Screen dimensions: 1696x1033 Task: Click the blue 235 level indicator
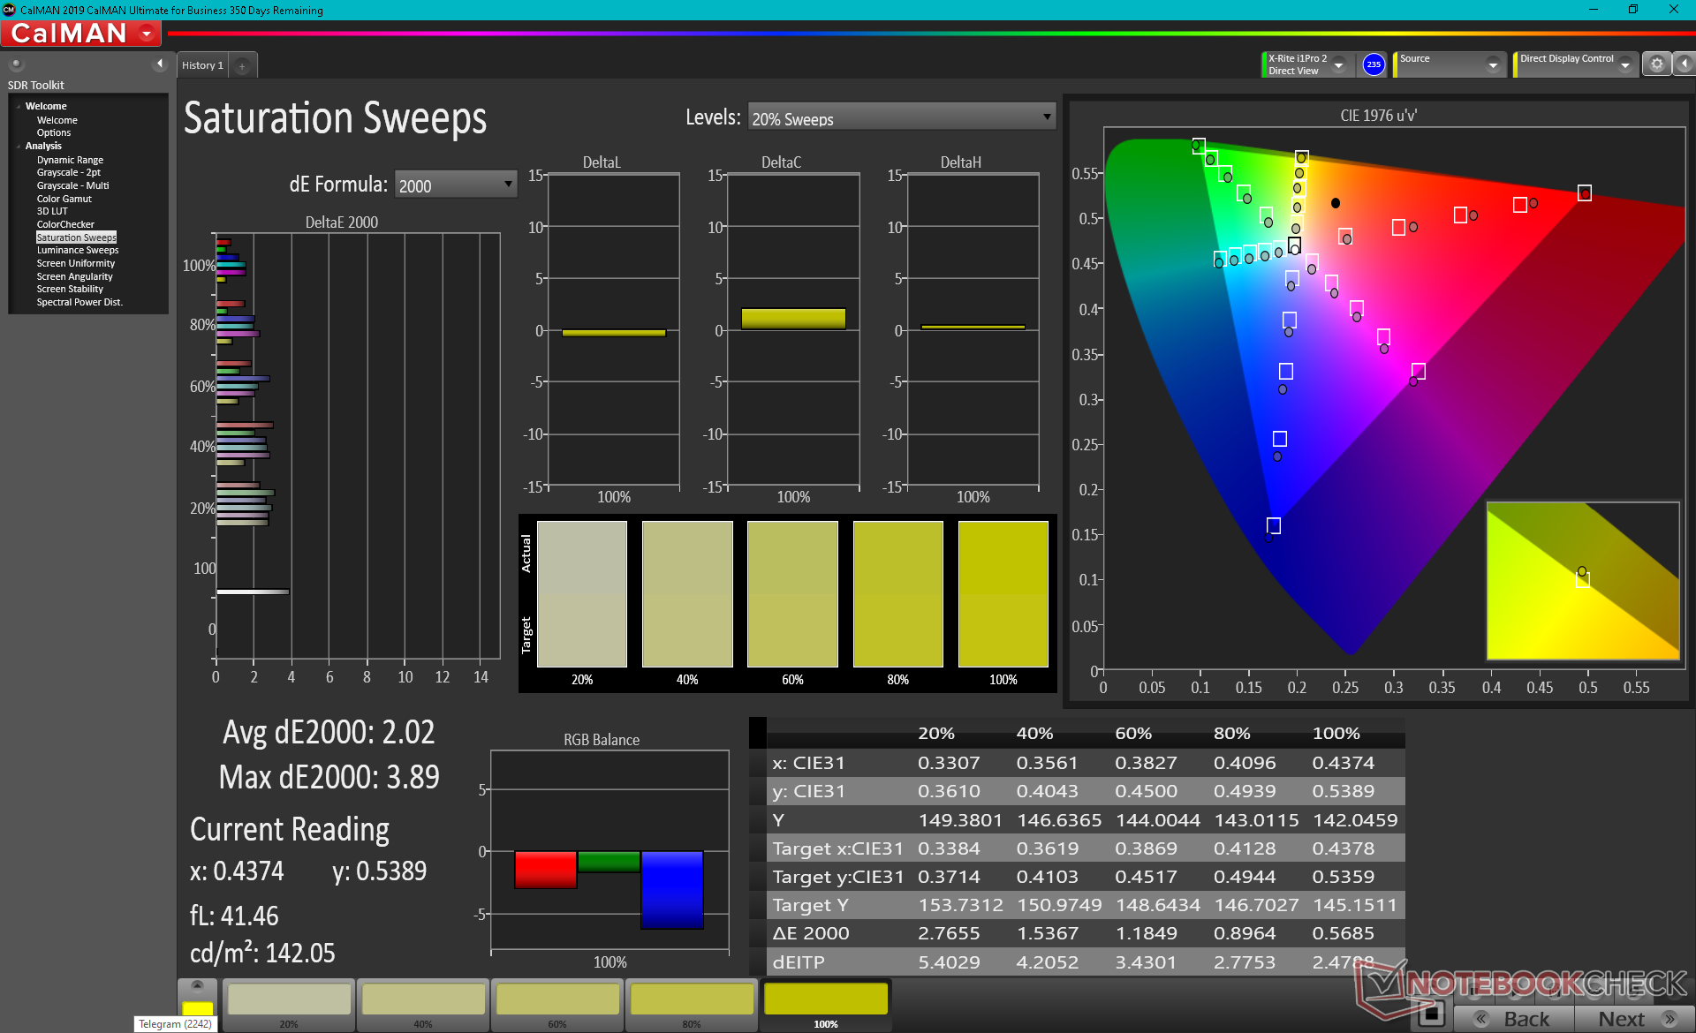click(x=1374, y=64)
